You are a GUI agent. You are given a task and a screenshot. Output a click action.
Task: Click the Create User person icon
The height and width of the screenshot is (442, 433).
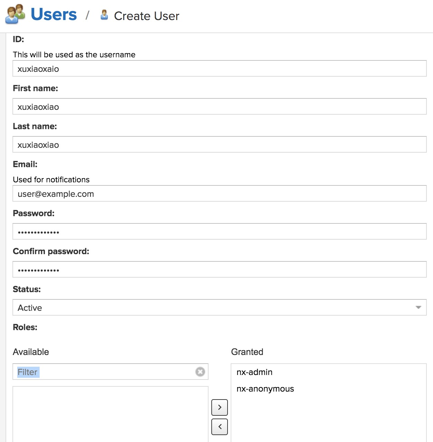click(x=104, y=15)
